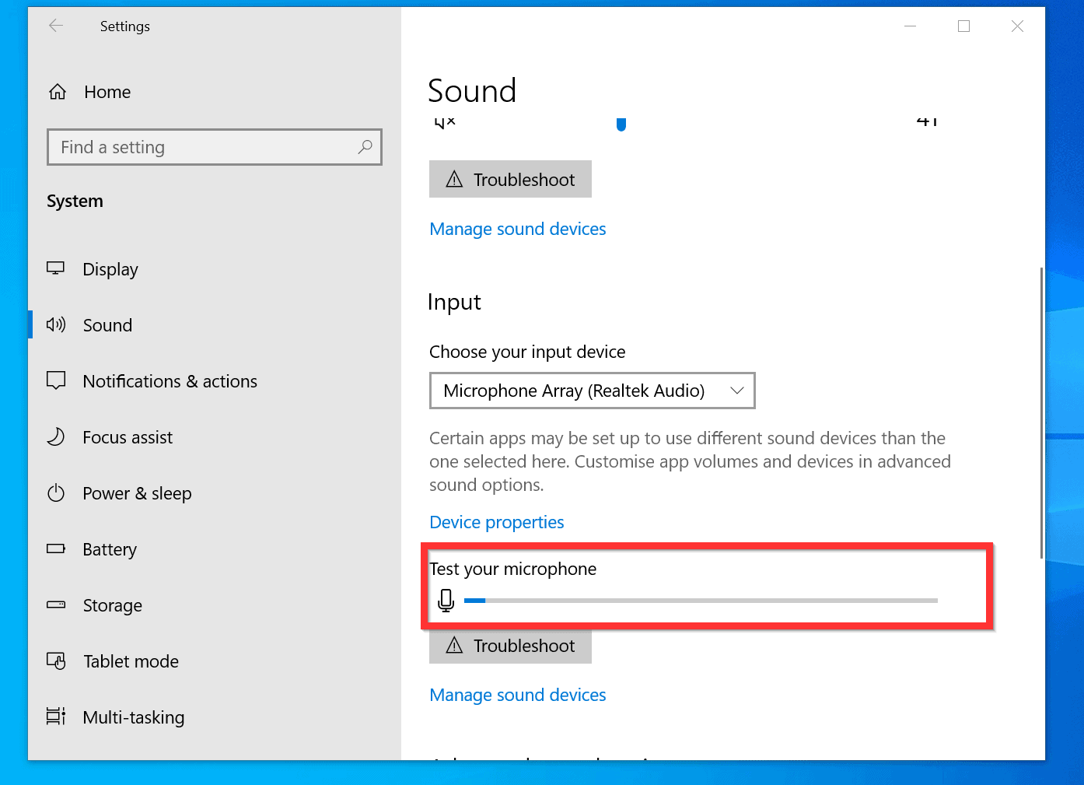
Task: Expand the Microphone Array selection chevron
Action: pos(736,390)
